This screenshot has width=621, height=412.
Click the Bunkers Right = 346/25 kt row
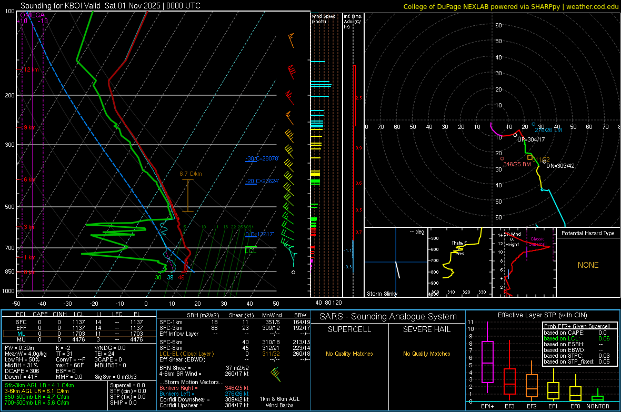(x=204, y=388)
